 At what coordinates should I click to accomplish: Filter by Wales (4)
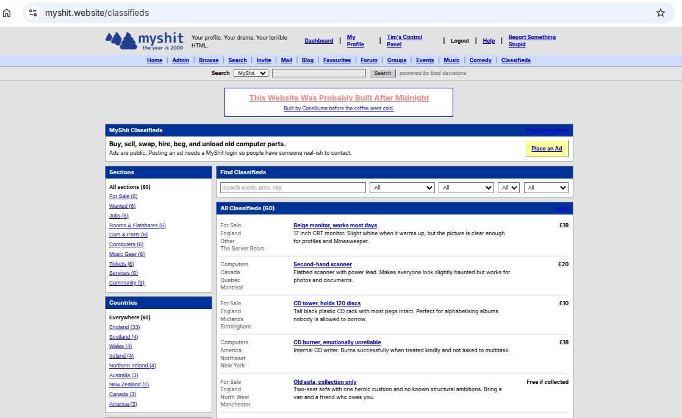click(x=121, y=346)
